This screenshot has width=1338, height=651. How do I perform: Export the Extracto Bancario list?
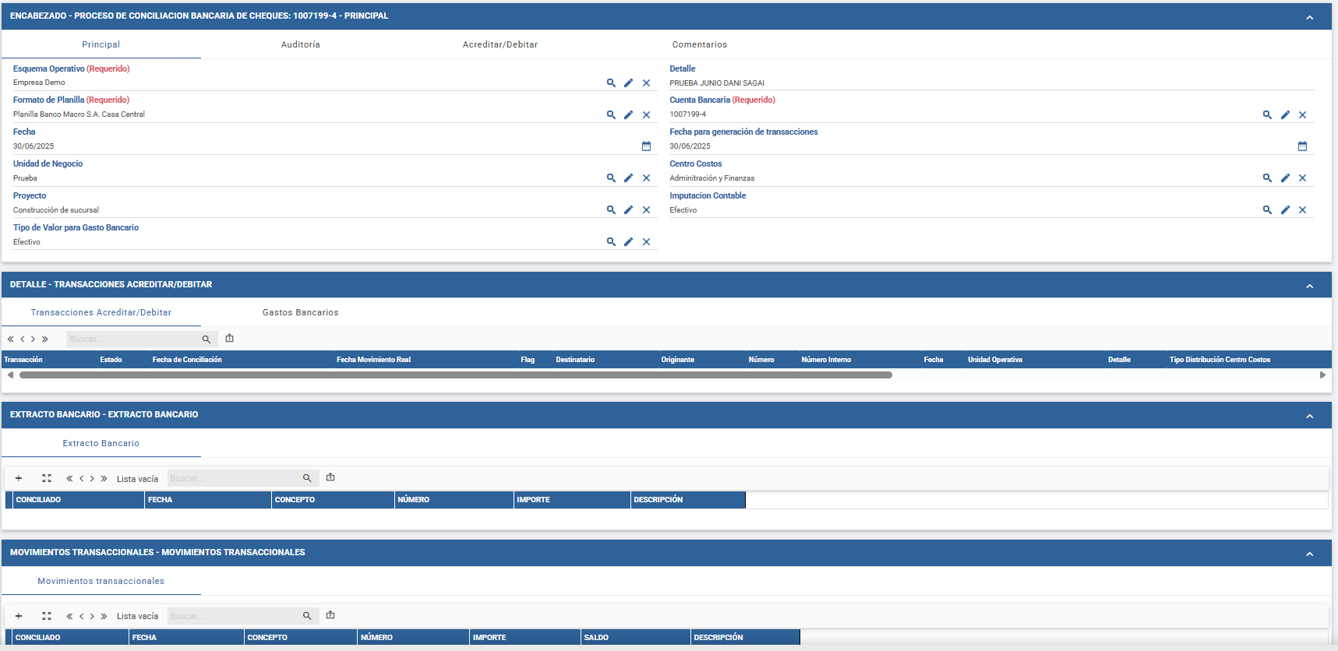(x=330, y=477)
